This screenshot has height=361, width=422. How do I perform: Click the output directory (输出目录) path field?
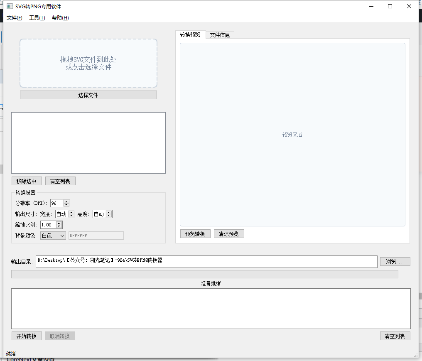(x=206, y=262)
